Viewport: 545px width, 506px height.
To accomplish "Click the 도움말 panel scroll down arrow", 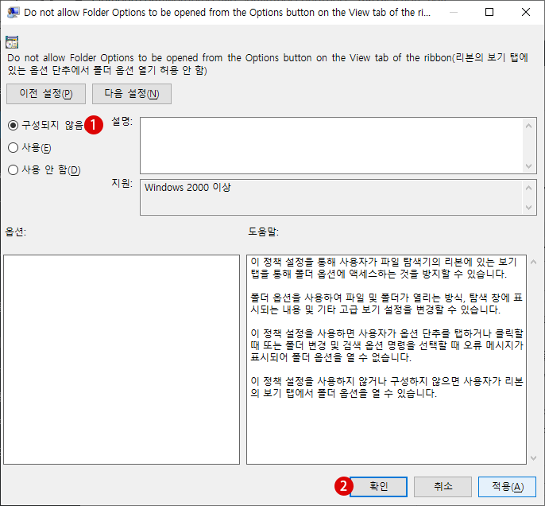I will pyautogui.click(x=534, y=458).
